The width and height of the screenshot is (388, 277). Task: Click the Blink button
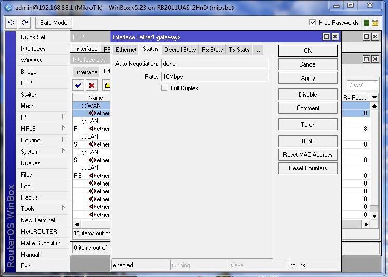307,141
